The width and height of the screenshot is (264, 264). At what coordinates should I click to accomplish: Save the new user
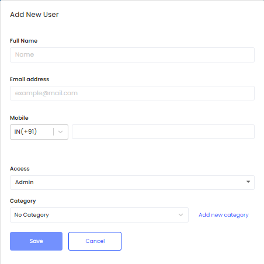36,241
